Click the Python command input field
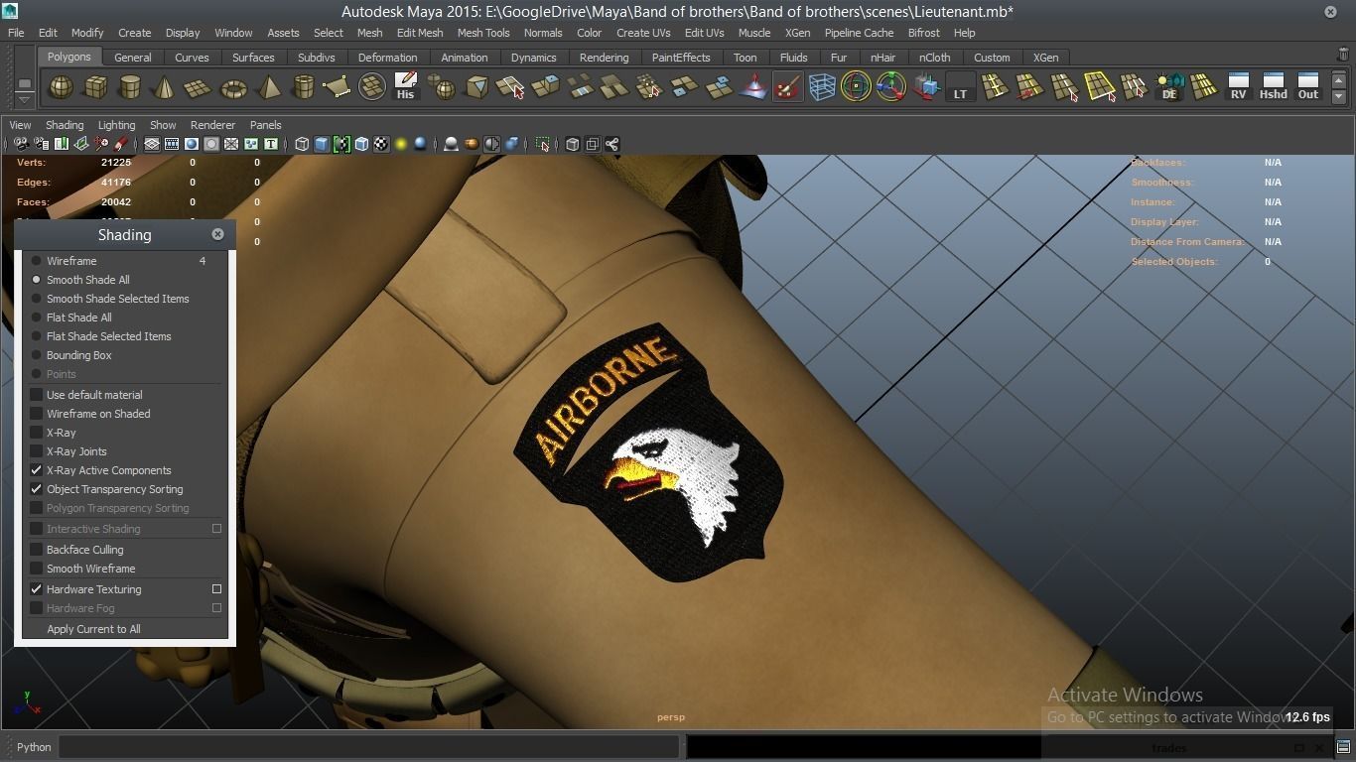Image resolution: width=1356 pixels, height=762 pixels. click(368, 747)
